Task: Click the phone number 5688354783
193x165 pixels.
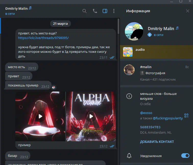Action: pyautogui.click(x=150, y=127)
